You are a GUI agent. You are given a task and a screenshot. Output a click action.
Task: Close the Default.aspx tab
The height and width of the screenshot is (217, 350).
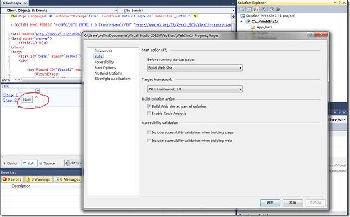(x=26, y=3)
